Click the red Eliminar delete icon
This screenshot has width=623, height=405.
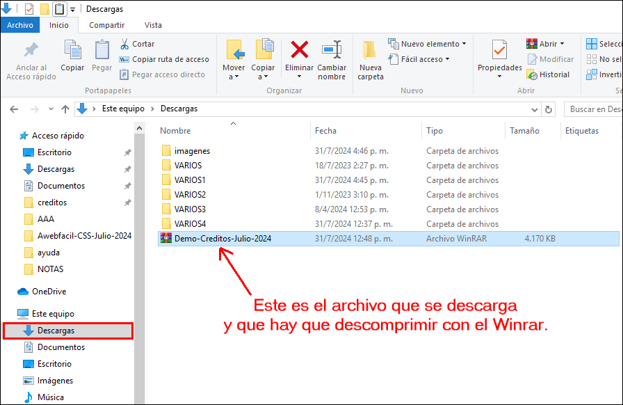pos(300,51)
